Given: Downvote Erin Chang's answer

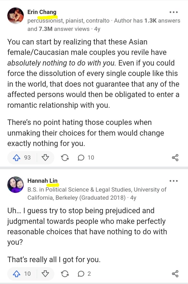Looking at the screenshot, I should (45, 157).
